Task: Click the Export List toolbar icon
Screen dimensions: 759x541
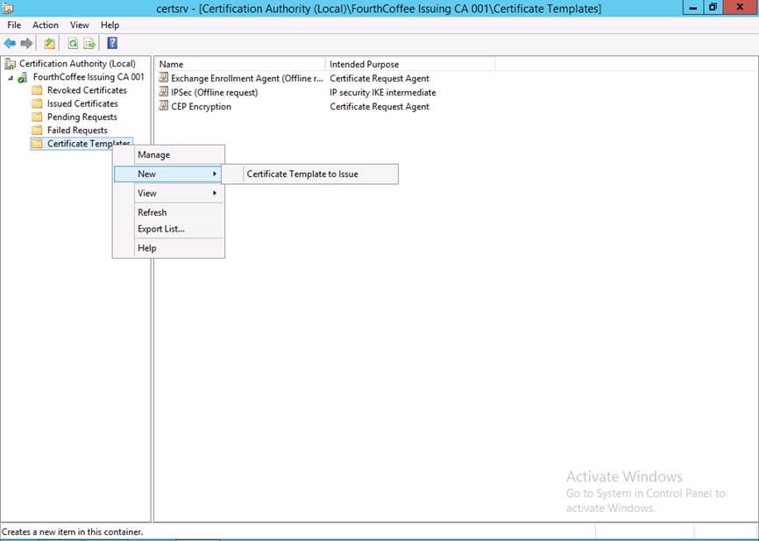Action: pos(89,43)
